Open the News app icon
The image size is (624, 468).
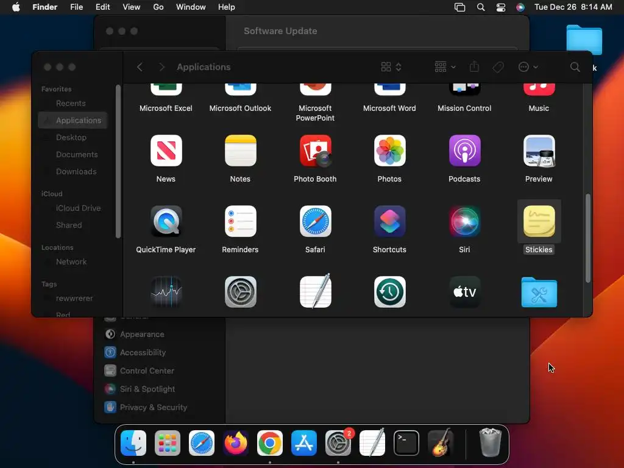pyautogui.click(x=166, y=151)
